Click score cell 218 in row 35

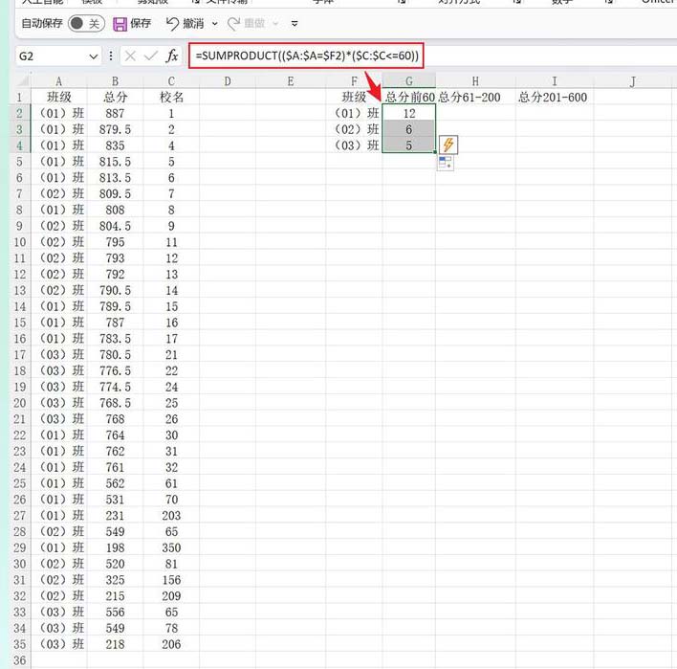point(115,644)
